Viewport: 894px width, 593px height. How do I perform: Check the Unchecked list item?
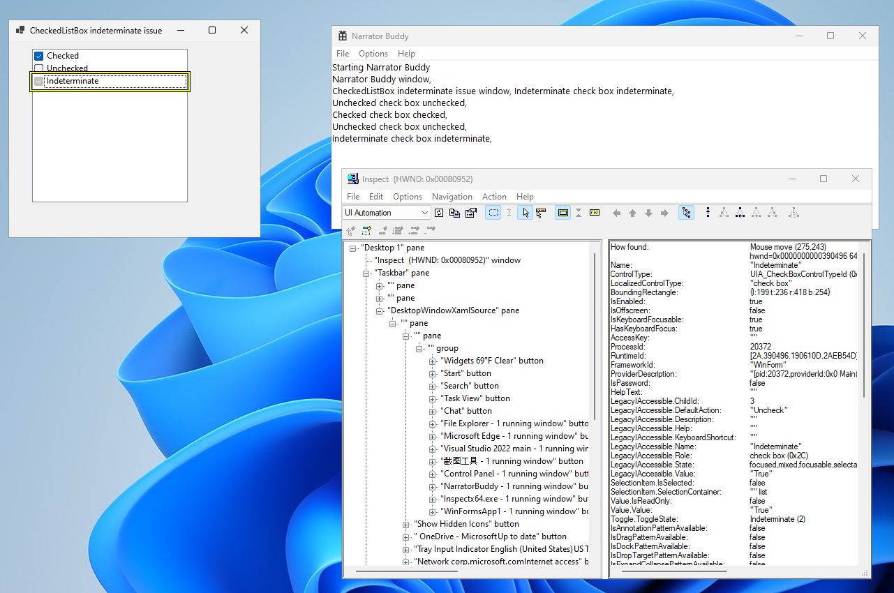pos(38,68)
